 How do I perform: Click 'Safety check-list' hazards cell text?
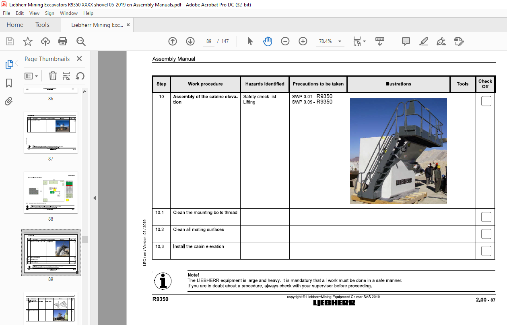point(260,97)
